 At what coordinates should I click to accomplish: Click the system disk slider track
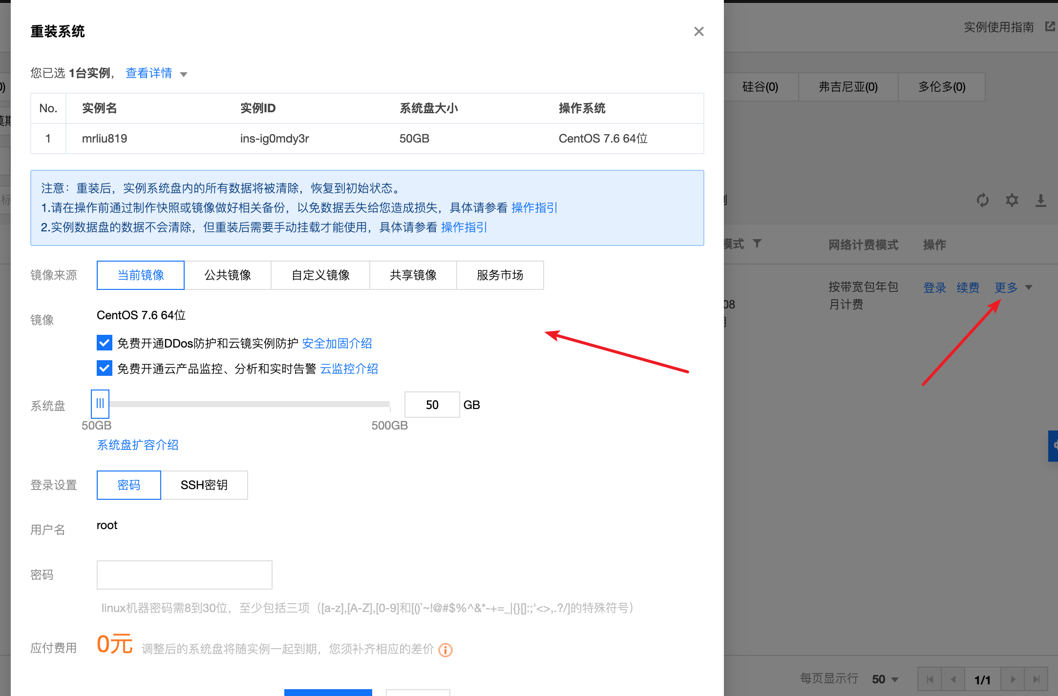(x=249, y=404)
